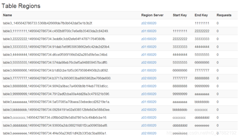This screenshot has height=138, width=239.
Task: Open z02:60020 link in the table3,eeeeeeee row
Action: click(149, 133)
